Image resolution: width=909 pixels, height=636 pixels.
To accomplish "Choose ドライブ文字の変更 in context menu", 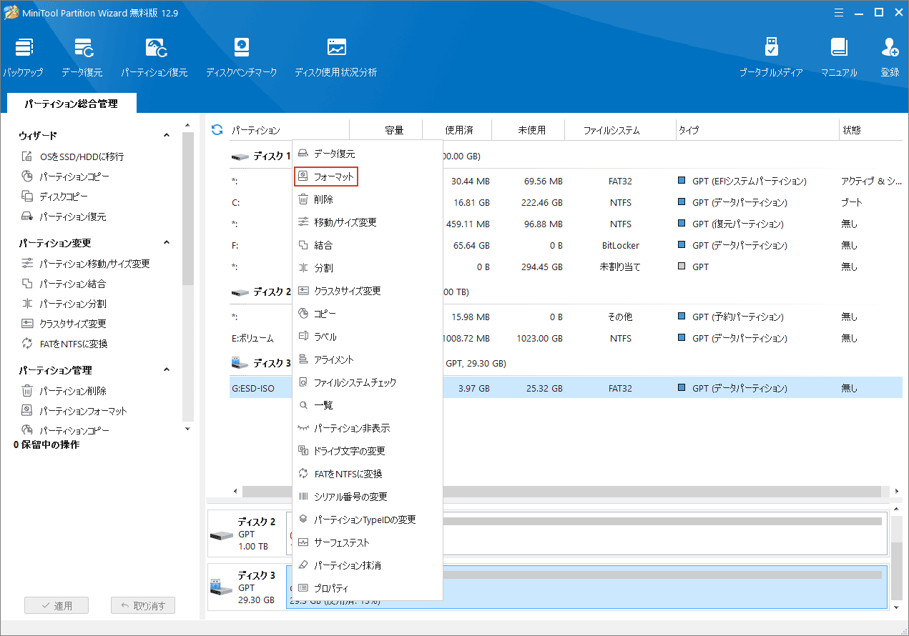I will [368, 451].
